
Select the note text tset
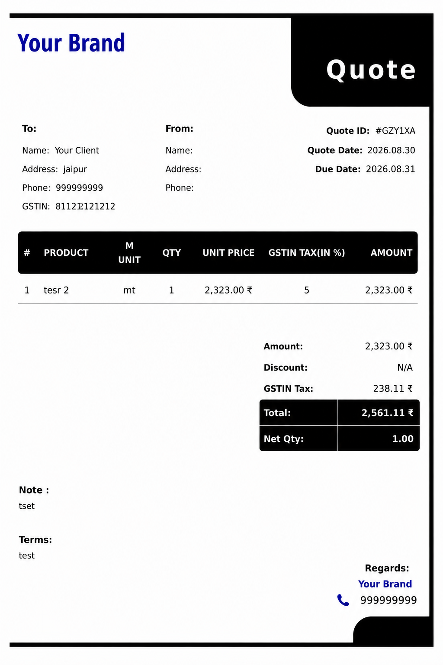(x=27, y=506)
